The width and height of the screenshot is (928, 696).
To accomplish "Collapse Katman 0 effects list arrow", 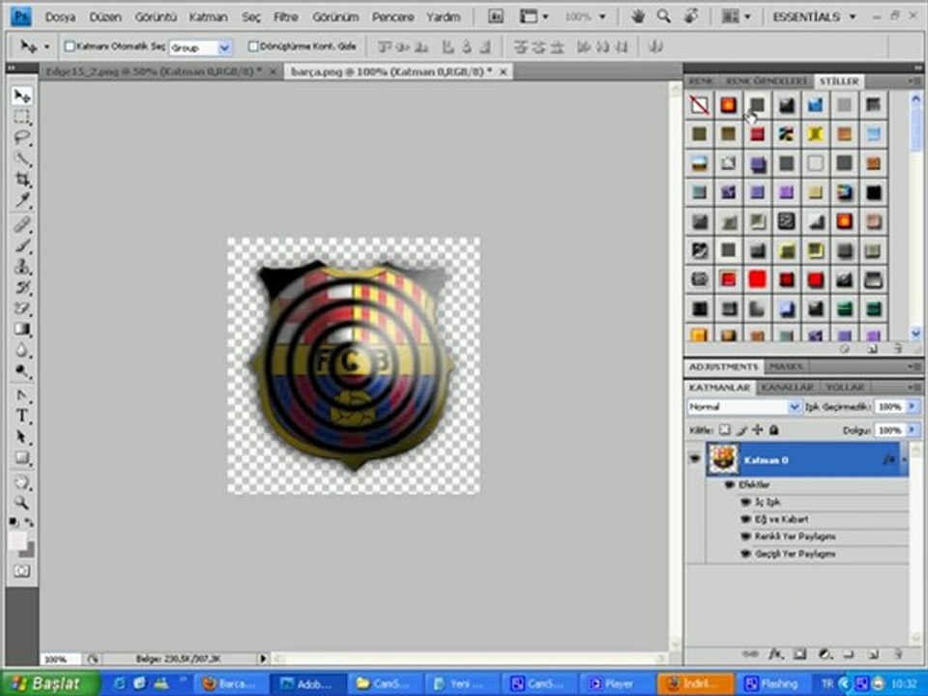I will pyautogui.click(x=904, y=459).
